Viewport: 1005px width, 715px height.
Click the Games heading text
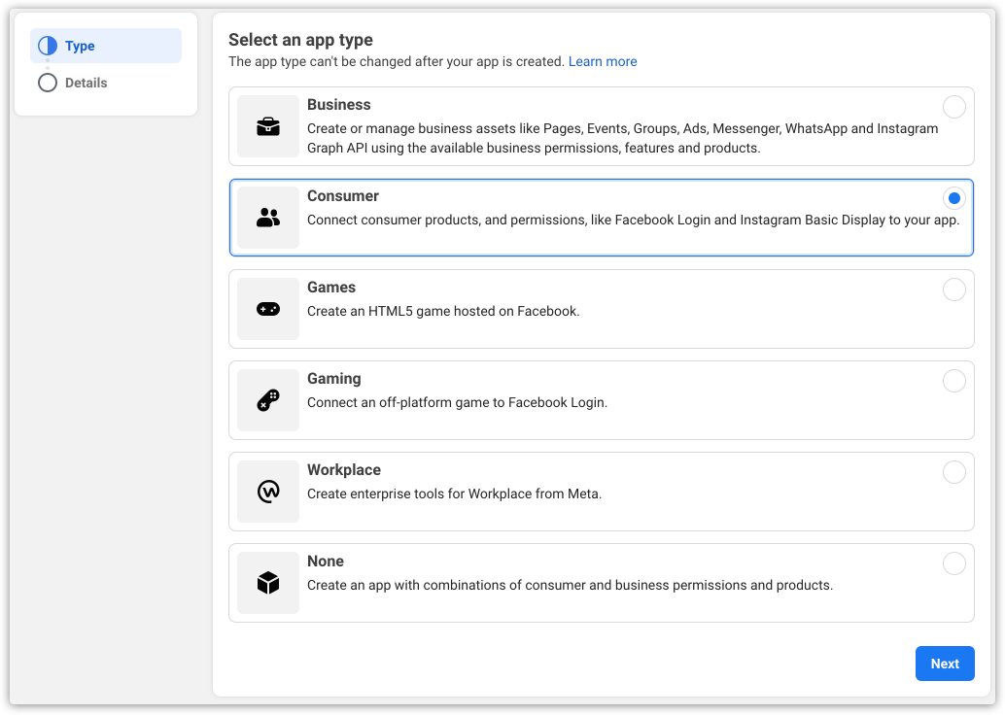coord(331,287)
